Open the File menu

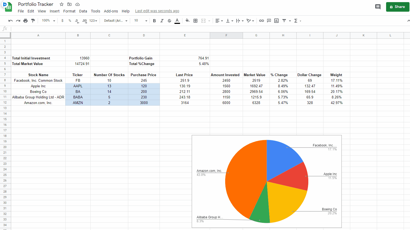click(x=21, y=11)
